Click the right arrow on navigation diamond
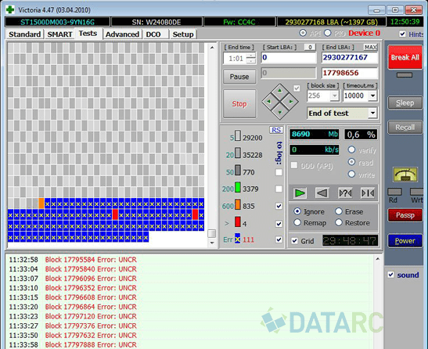 click(290, 101)
